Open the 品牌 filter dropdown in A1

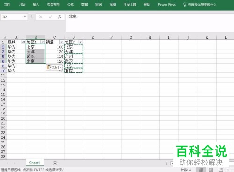pyautogui.click(x=24, y=42)
